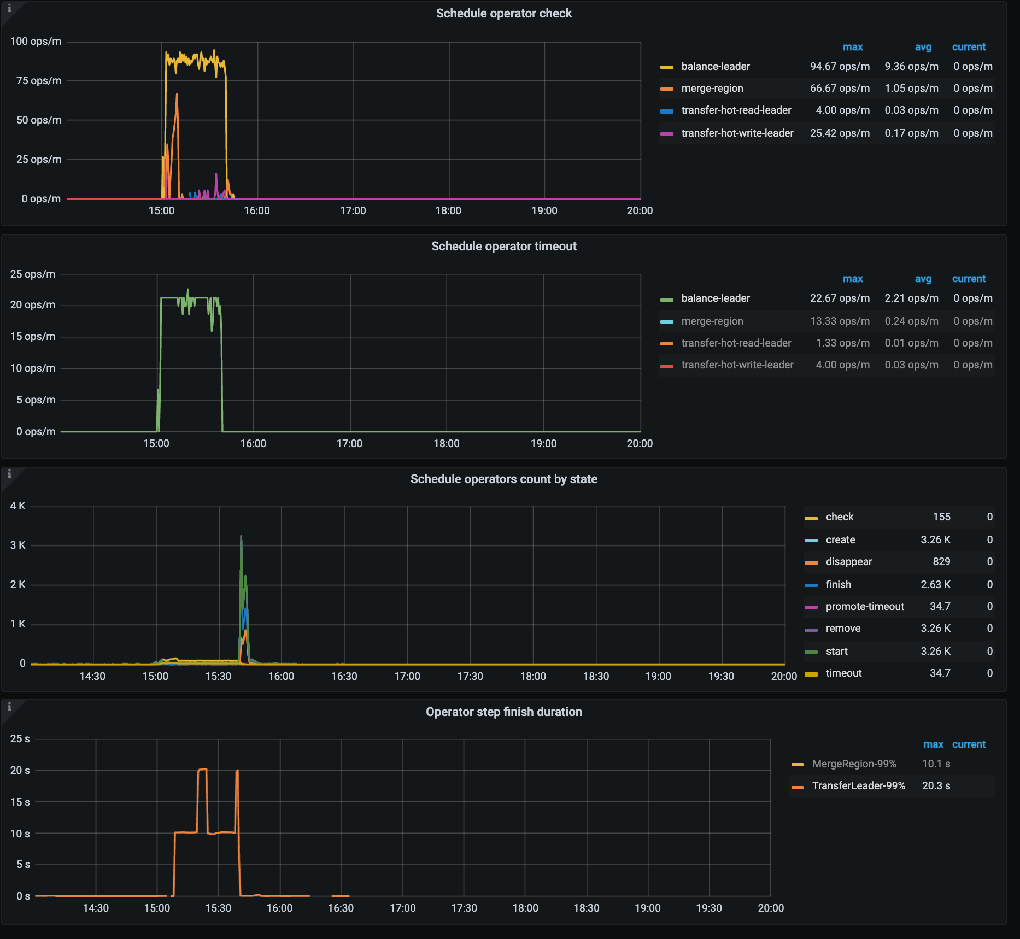Sort step finish duration legend by current
Image resolution: width=1020 pixels, height=939 pixels.
click(969, 744)
